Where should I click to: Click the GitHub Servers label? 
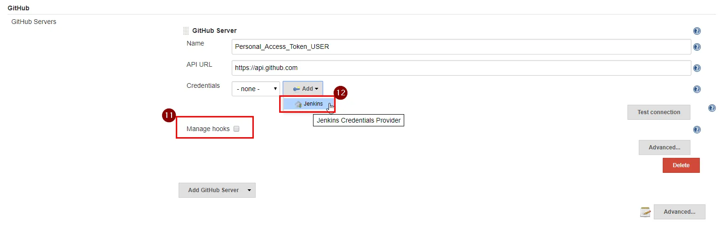coord(34,22)
